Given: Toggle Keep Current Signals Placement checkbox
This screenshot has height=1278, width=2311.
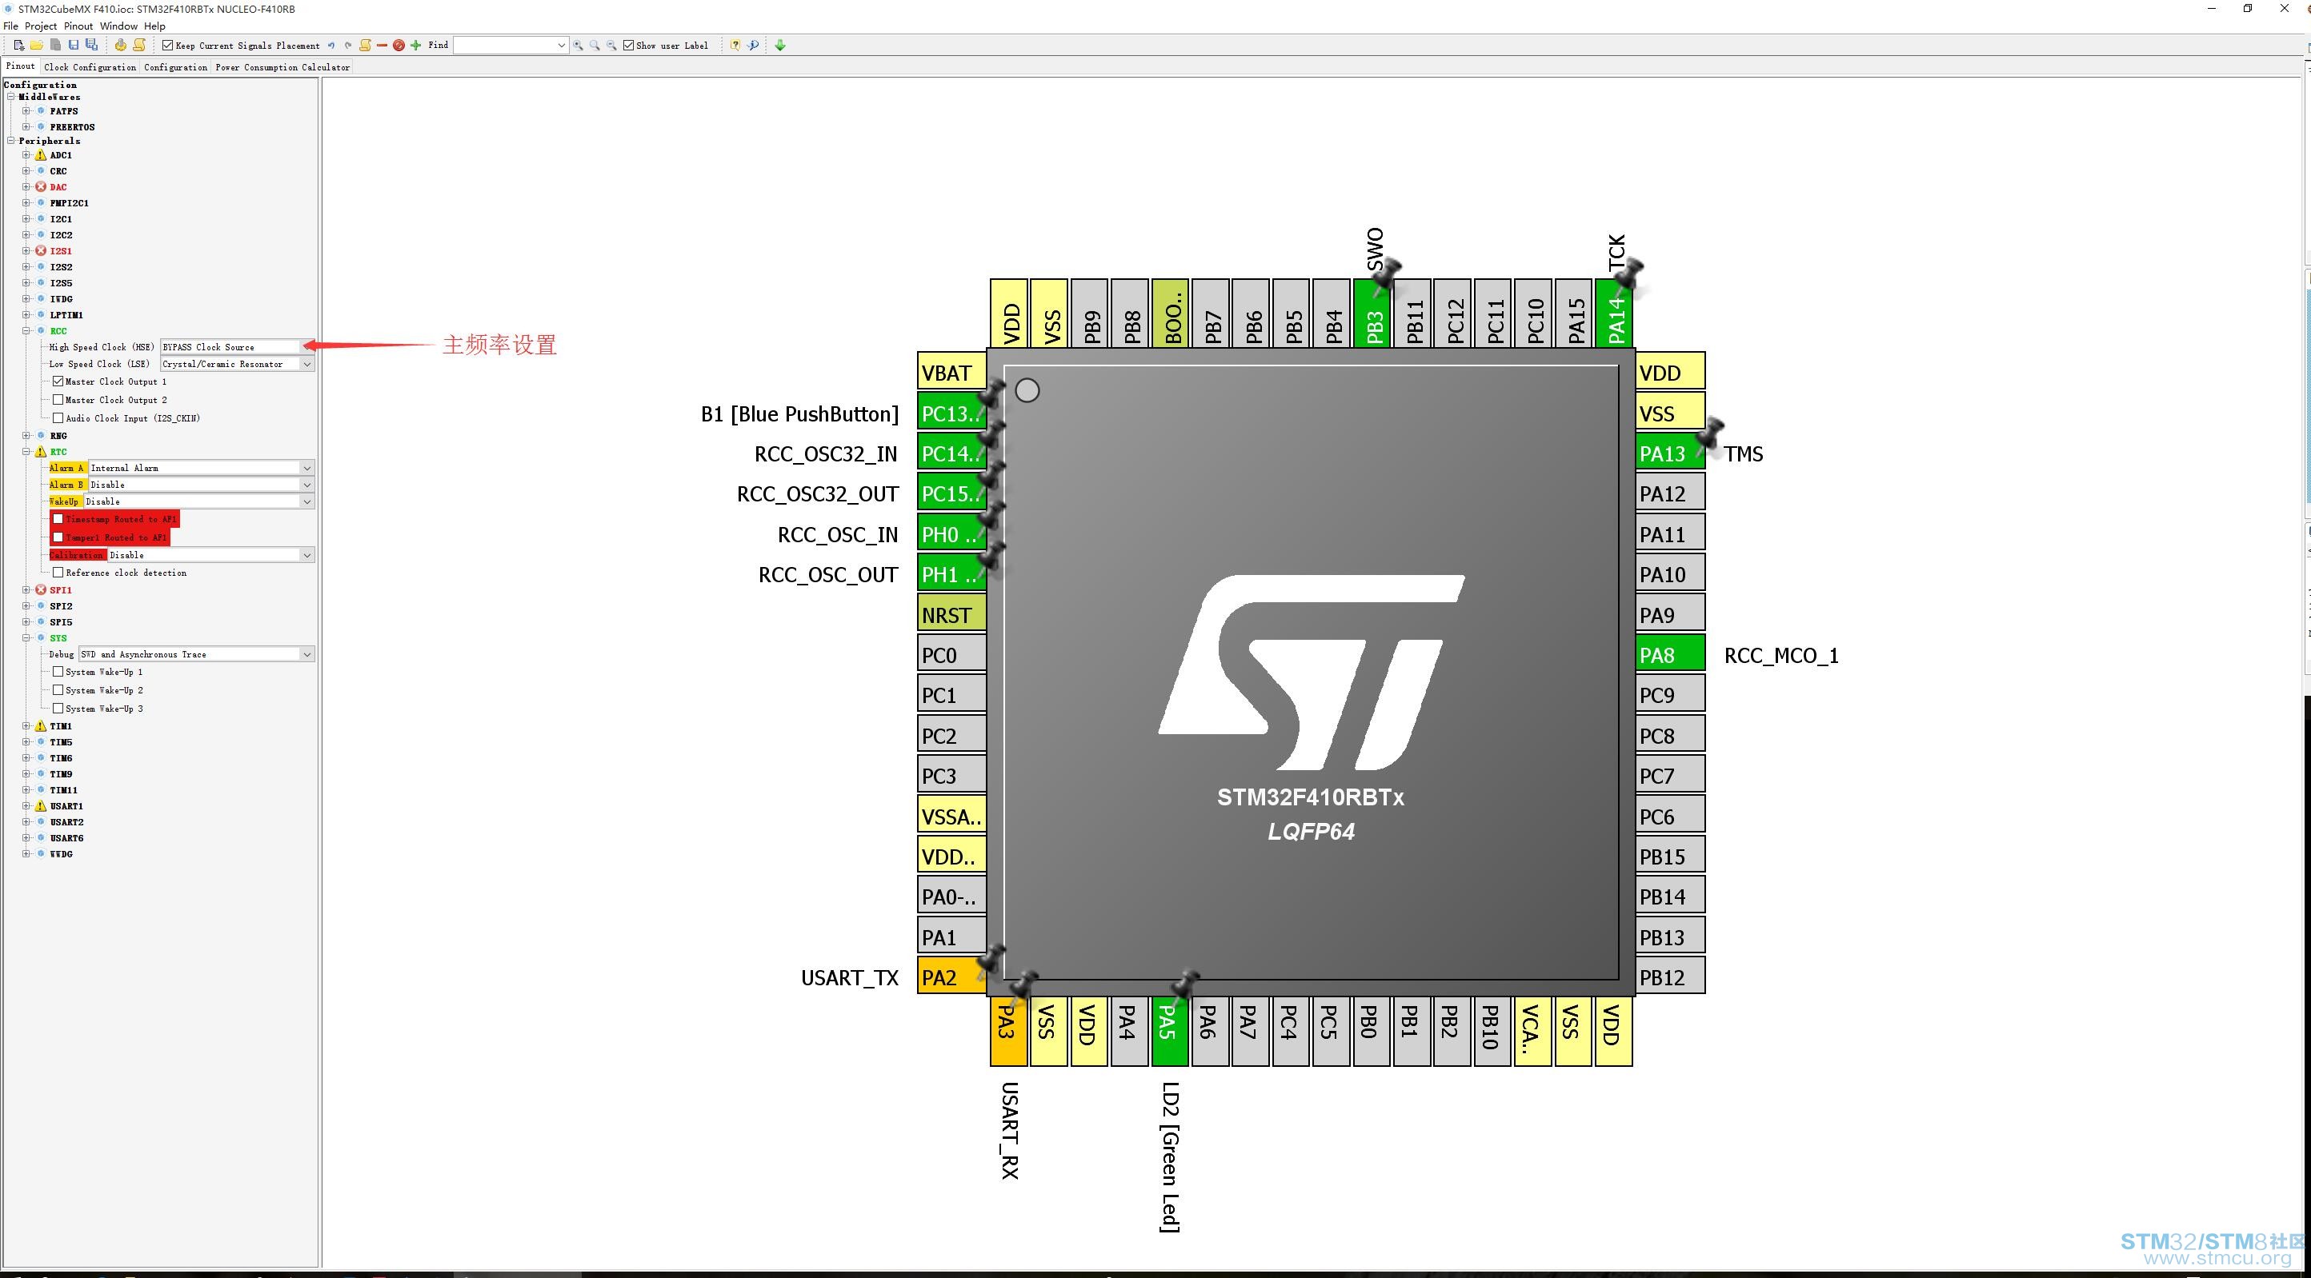Looking at the screenshot, I should pos(167,45).
